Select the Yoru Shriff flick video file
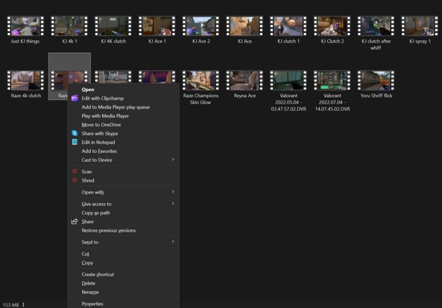442x308 pixels. (376, 81)
